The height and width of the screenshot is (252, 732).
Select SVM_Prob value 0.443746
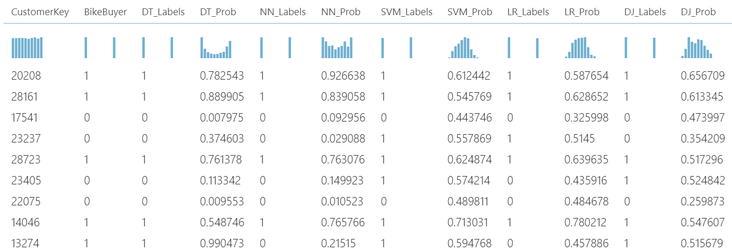pyautogui.click(x=470, y=118)
